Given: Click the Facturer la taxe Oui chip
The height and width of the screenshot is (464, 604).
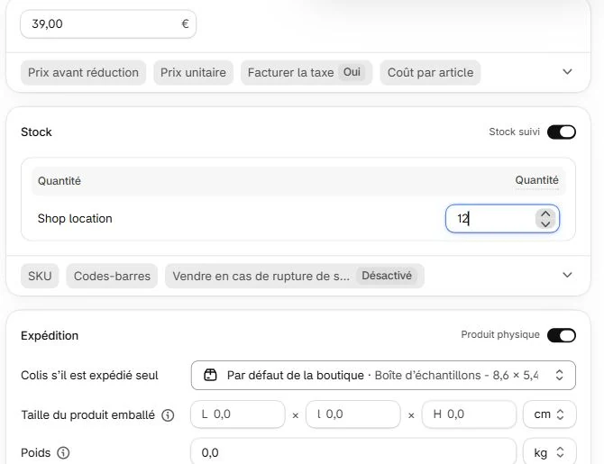Looking at the screenshot, I should pos(307,72).
